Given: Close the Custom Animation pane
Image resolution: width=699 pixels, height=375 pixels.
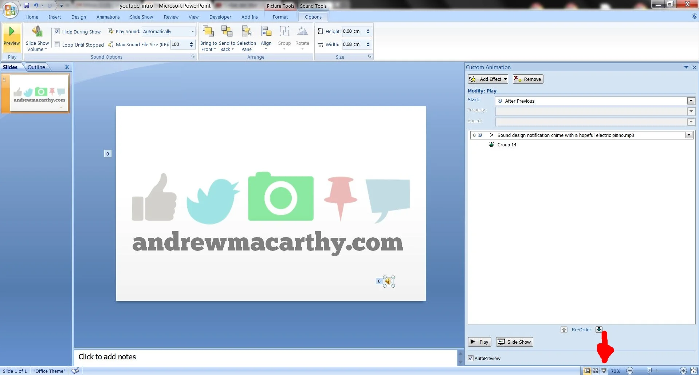Looking at the screenshot, I should pos(694,67).
